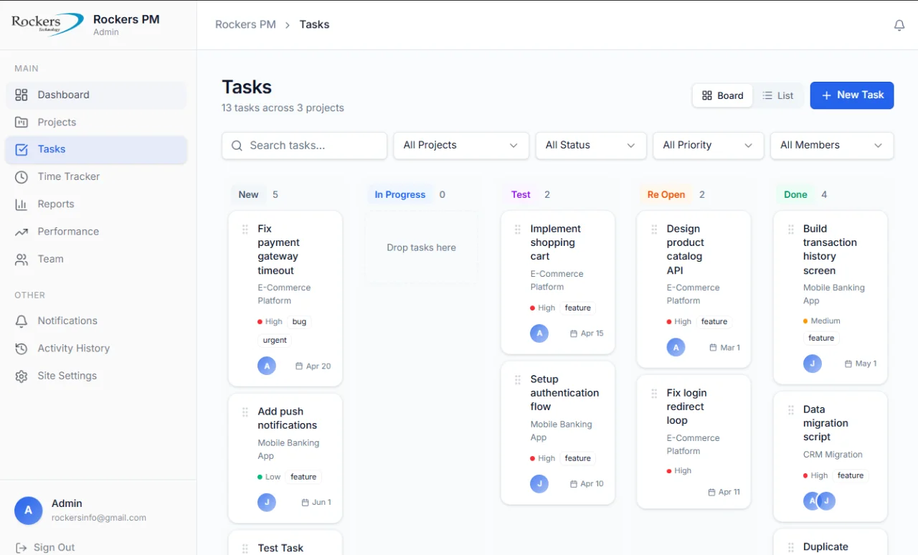
Task: Expand the All Members filter dropdown
Action: coord(832,146)
